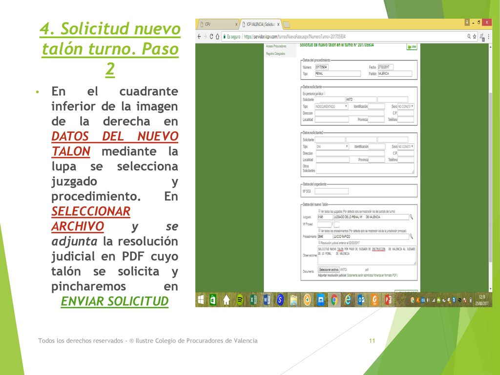This screenshot has height=375, width=500.
Task: Open the solicitante2 Sexo dropdown
Action: [406, 146]
